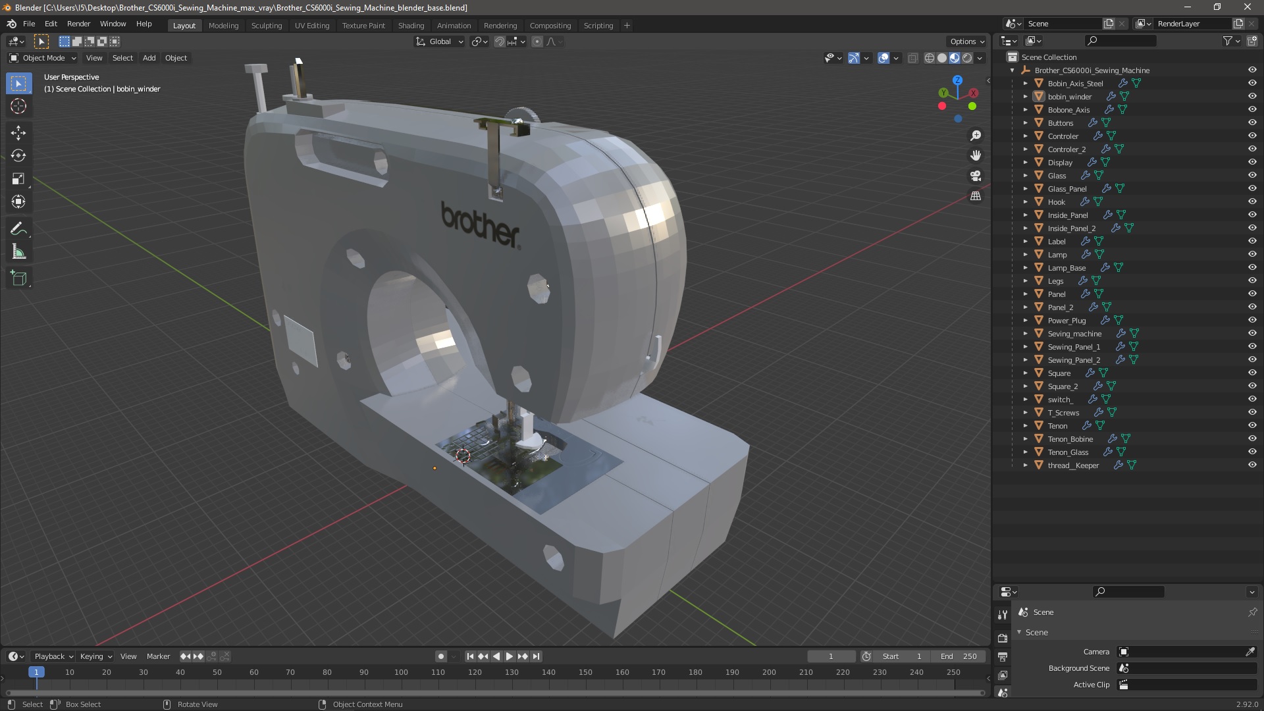Viewport: 1264px width, 711px height.
Task: Select the Move tool
Action: [18, 133]
